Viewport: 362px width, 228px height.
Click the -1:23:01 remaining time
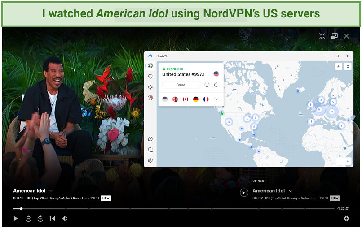[x=343, y=208]
